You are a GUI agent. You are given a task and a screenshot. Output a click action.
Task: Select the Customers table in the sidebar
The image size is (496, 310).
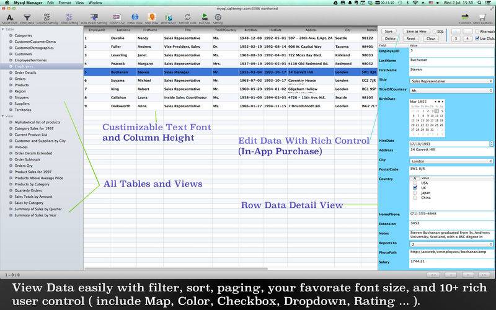click(23, 54)
